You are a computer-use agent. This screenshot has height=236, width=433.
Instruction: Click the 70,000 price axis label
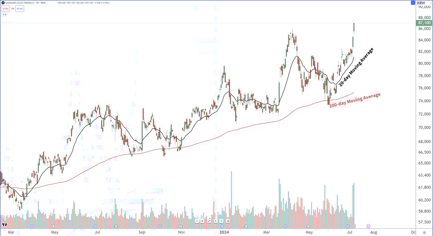(424, 127)
